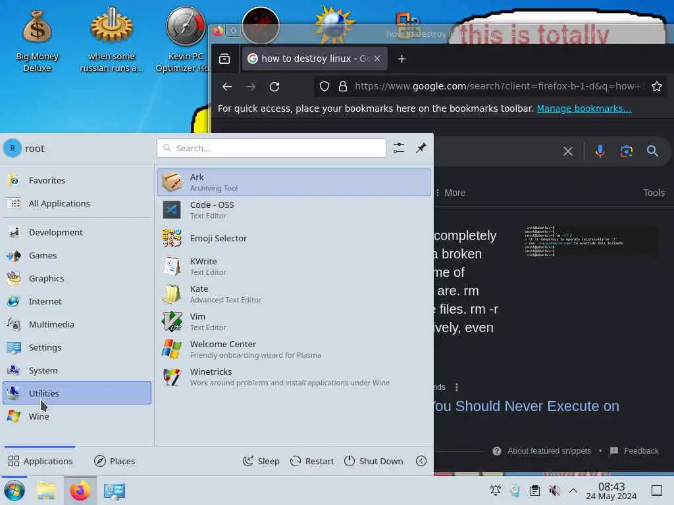The image size is (674, 505).
Task: Open Kevin PC Optimizer desktop icon
Action: tap(185, 41)
